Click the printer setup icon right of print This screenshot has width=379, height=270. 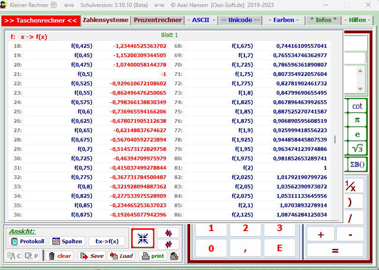point(174,256)
